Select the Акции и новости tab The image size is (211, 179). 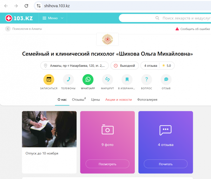pos(118,100)
